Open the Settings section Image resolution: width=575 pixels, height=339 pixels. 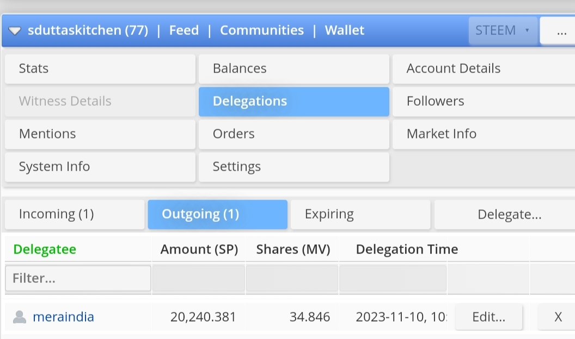click(x=293, y=167)
